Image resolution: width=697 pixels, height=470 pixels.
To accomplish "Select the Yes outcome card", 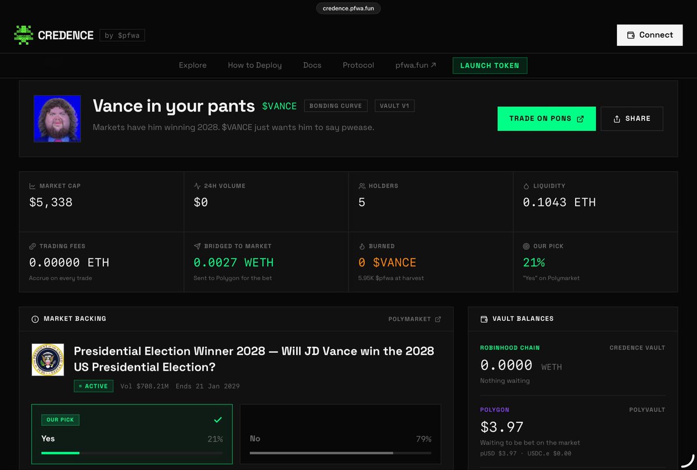I will pyautogui.click(x=132, y=434).
